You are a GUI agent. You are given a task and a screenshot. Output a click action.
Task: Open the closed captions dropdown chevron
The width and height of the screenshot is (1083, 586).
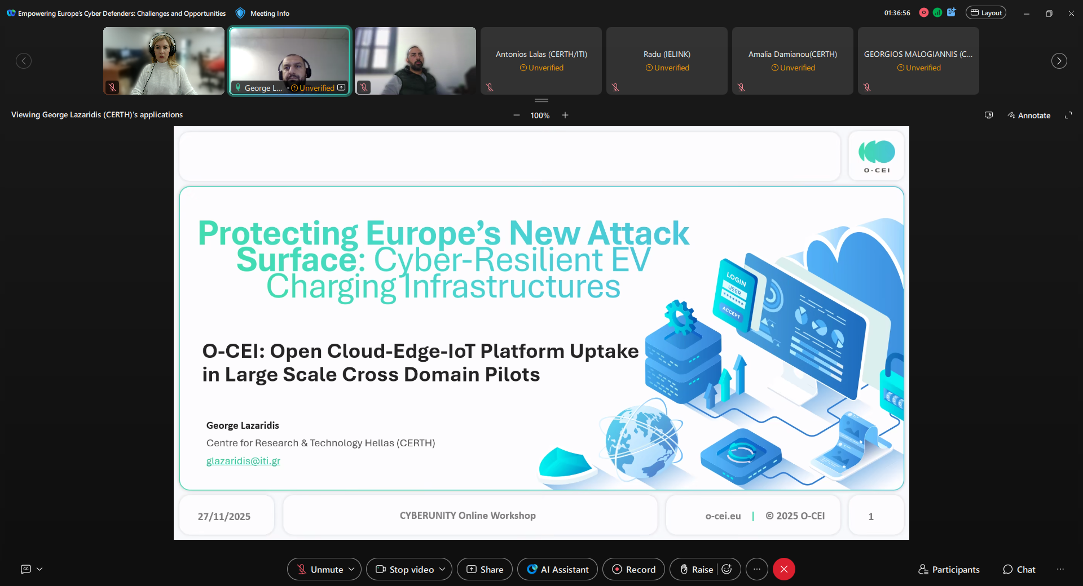point(39,569)
